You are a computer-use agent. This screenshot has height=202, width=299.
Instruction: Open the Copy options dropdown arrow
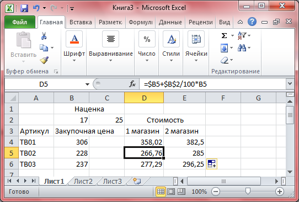[x=52, y=47]
